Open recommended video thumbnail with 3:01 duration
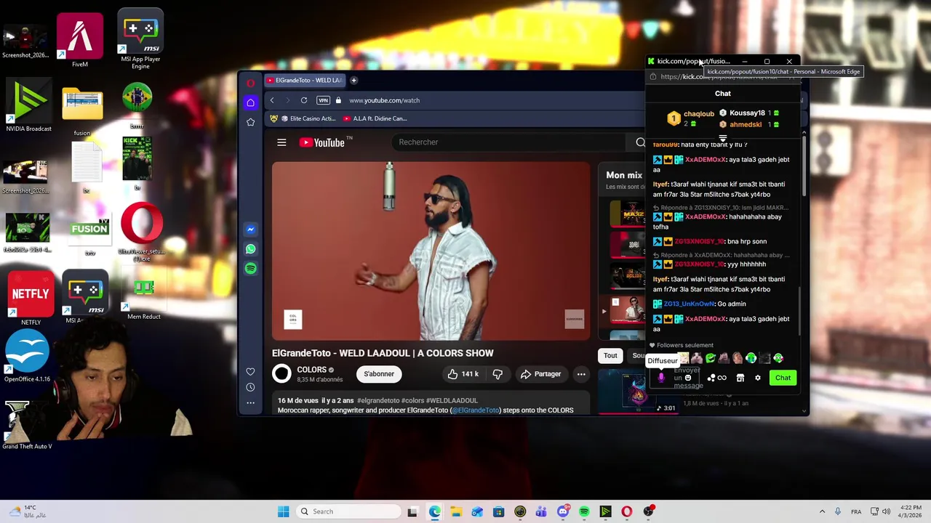The height and width of the screenshot is (523, 931). (638, 391)
